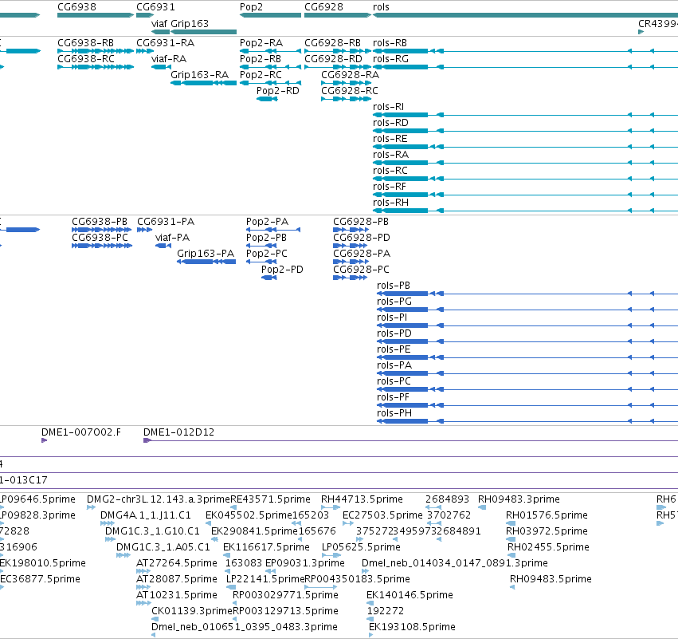
Task: Click the Pop2-RD transcript label
Action: click(x=277, y=91)
